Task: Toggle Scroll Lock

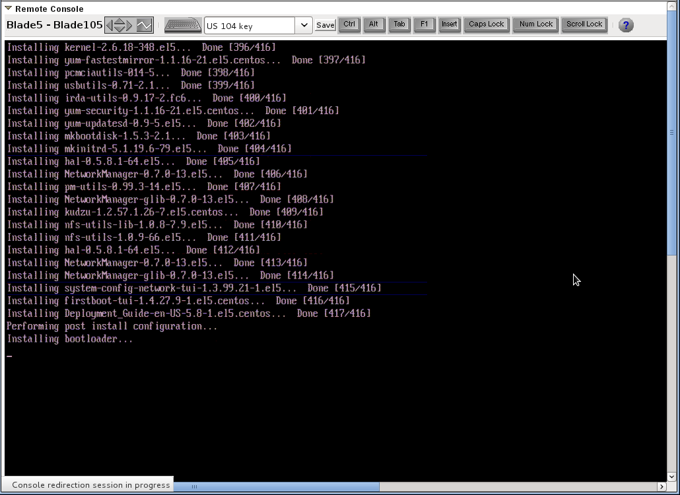Action: (x=584, y=24)
